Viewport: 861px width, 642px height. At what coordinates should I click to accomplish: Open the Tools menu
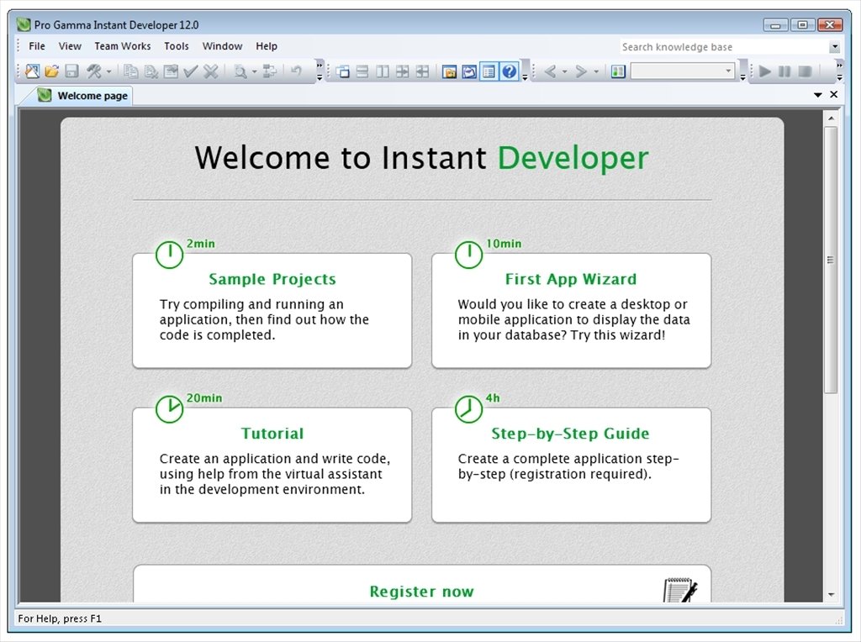point(177,46)
